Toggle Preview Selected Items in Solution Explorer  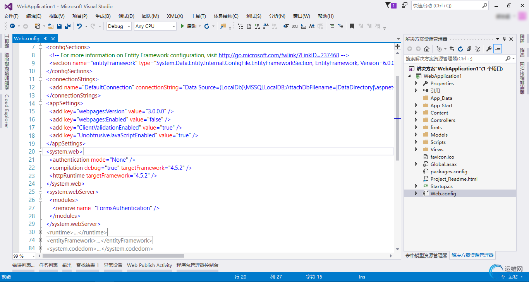coord(498,49)
